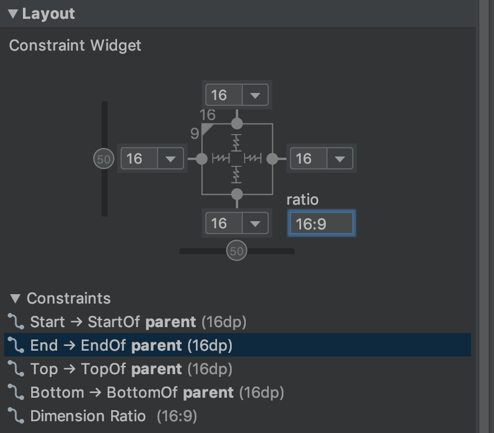494x433 pixels.
Task: Click the constraint icon beside Top → TopOf parent
Action: 16,369
